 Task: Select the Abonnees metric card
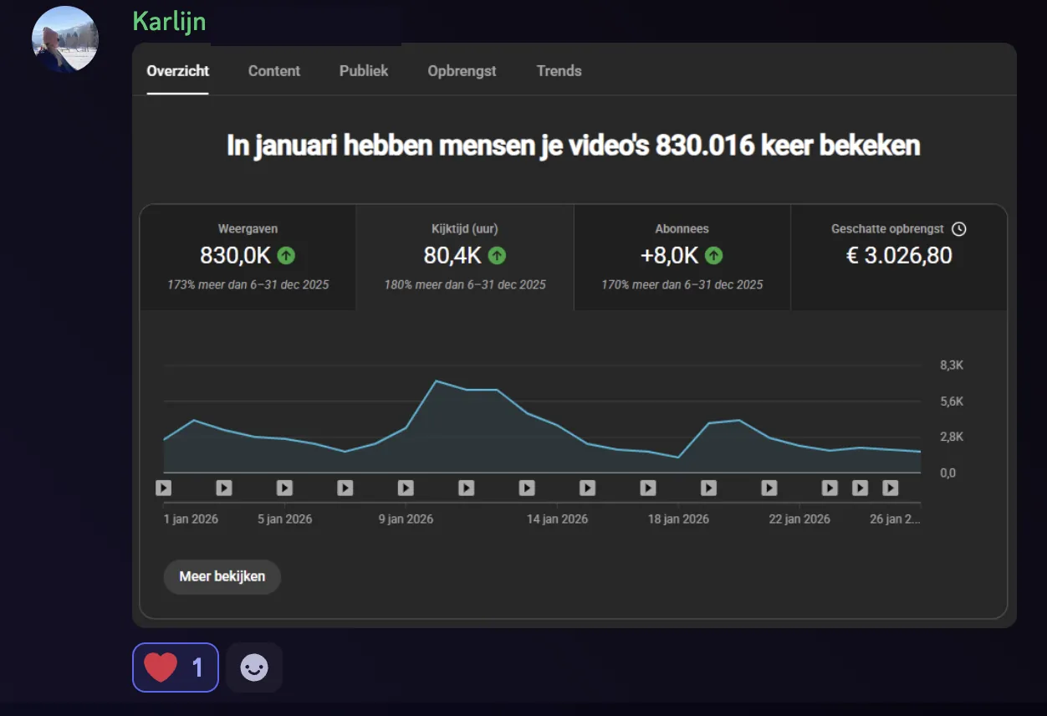(x=682, y=258)
